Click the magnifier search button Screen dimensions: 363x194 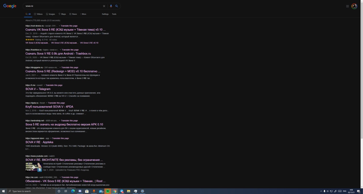point(117,6)
